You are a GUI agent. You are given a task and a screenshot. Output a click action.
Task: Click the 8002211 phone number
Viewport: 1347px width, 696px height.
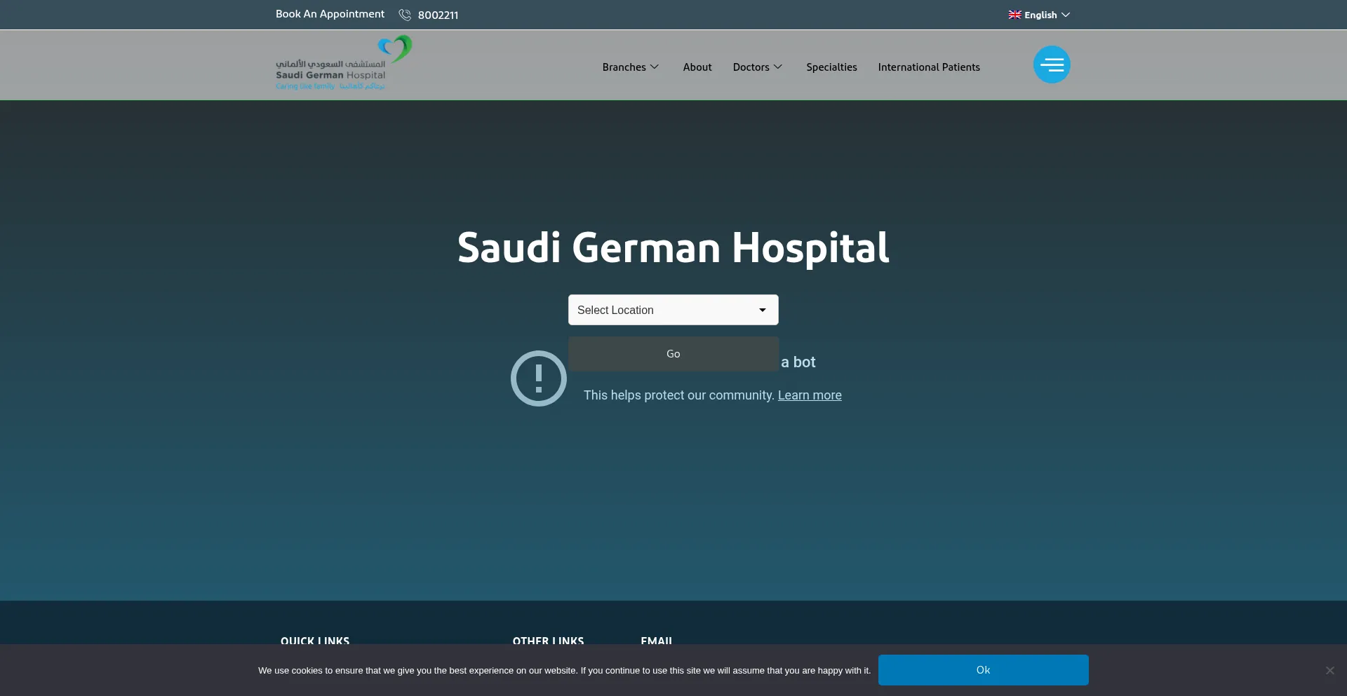(438, 15)
